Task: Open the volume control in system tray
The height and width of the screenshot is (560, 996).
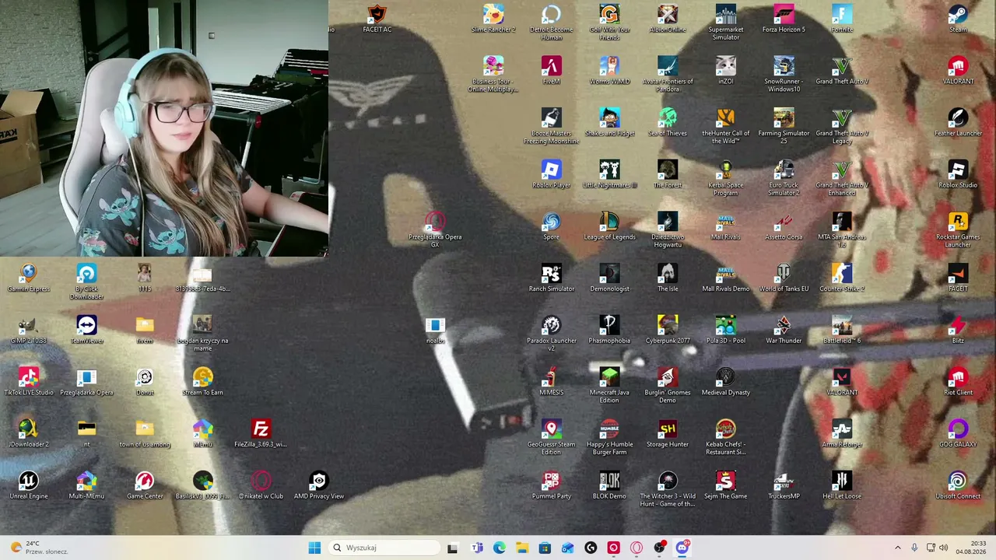Action: (x=943, y=548)
